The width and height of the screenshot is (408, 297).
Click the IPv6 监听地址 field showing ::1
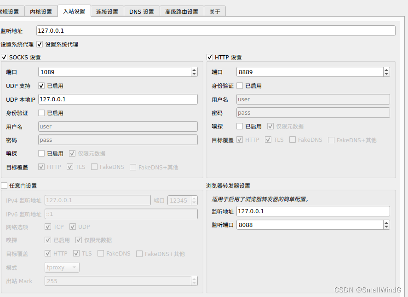[121, 214]
